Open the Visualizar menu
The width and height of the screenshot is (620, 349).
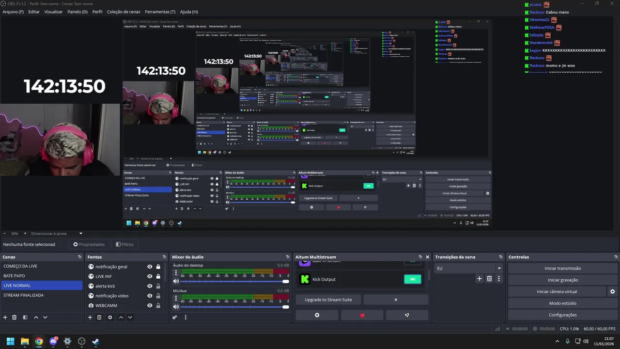[53, 12]
